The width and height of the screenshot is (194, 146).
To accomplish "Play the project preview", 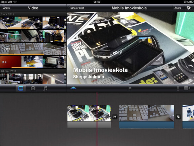I will point(130,88).
